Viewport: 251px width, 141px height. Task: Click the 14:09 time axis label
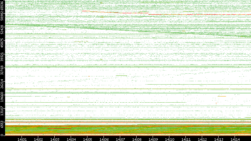click(153, 139)
